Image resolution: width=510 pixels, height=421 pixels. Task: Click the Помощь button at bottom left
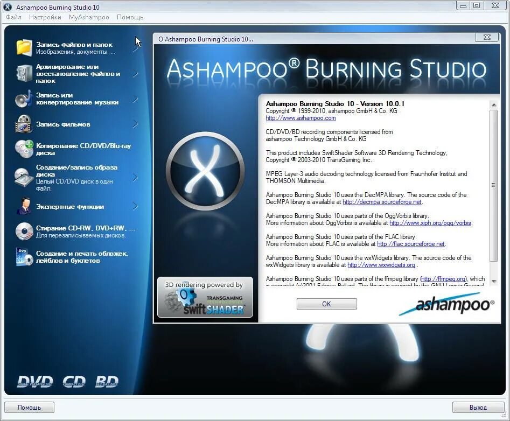(29, 408)
